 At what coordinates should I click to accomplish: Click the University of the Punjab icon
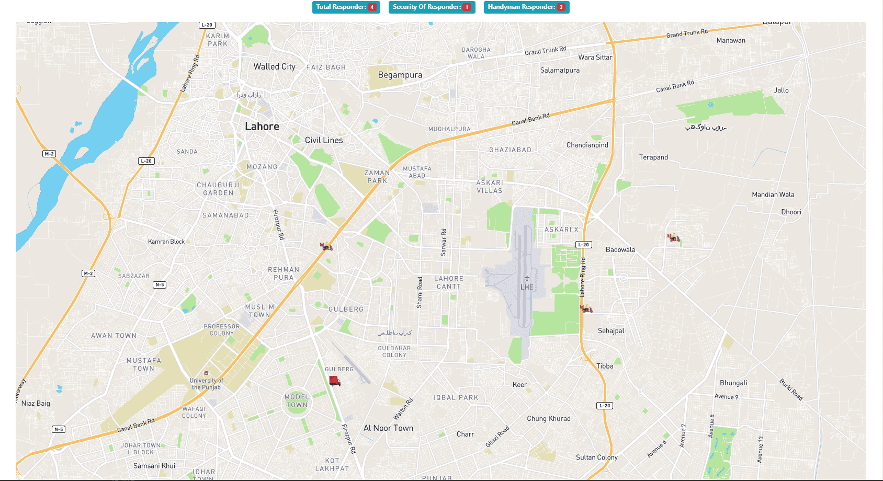(206, 373)
